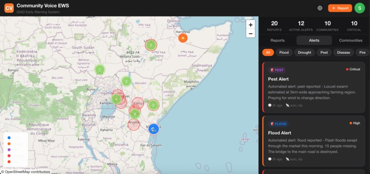The height and width of the screenshot is (174, 370).
Task: Click the purple legend dot
Action: [x=9, y=150]
